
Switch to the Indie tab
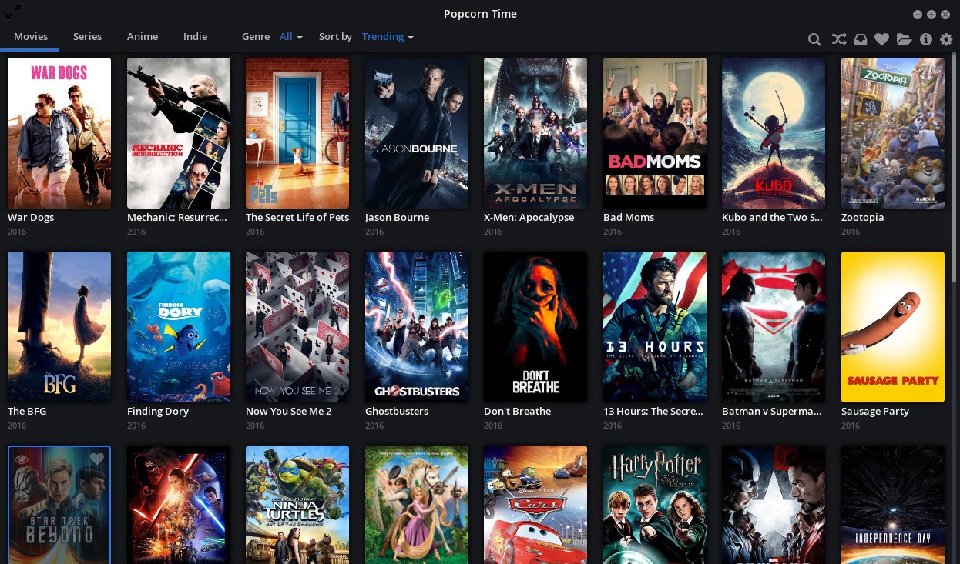click(195, 36)
